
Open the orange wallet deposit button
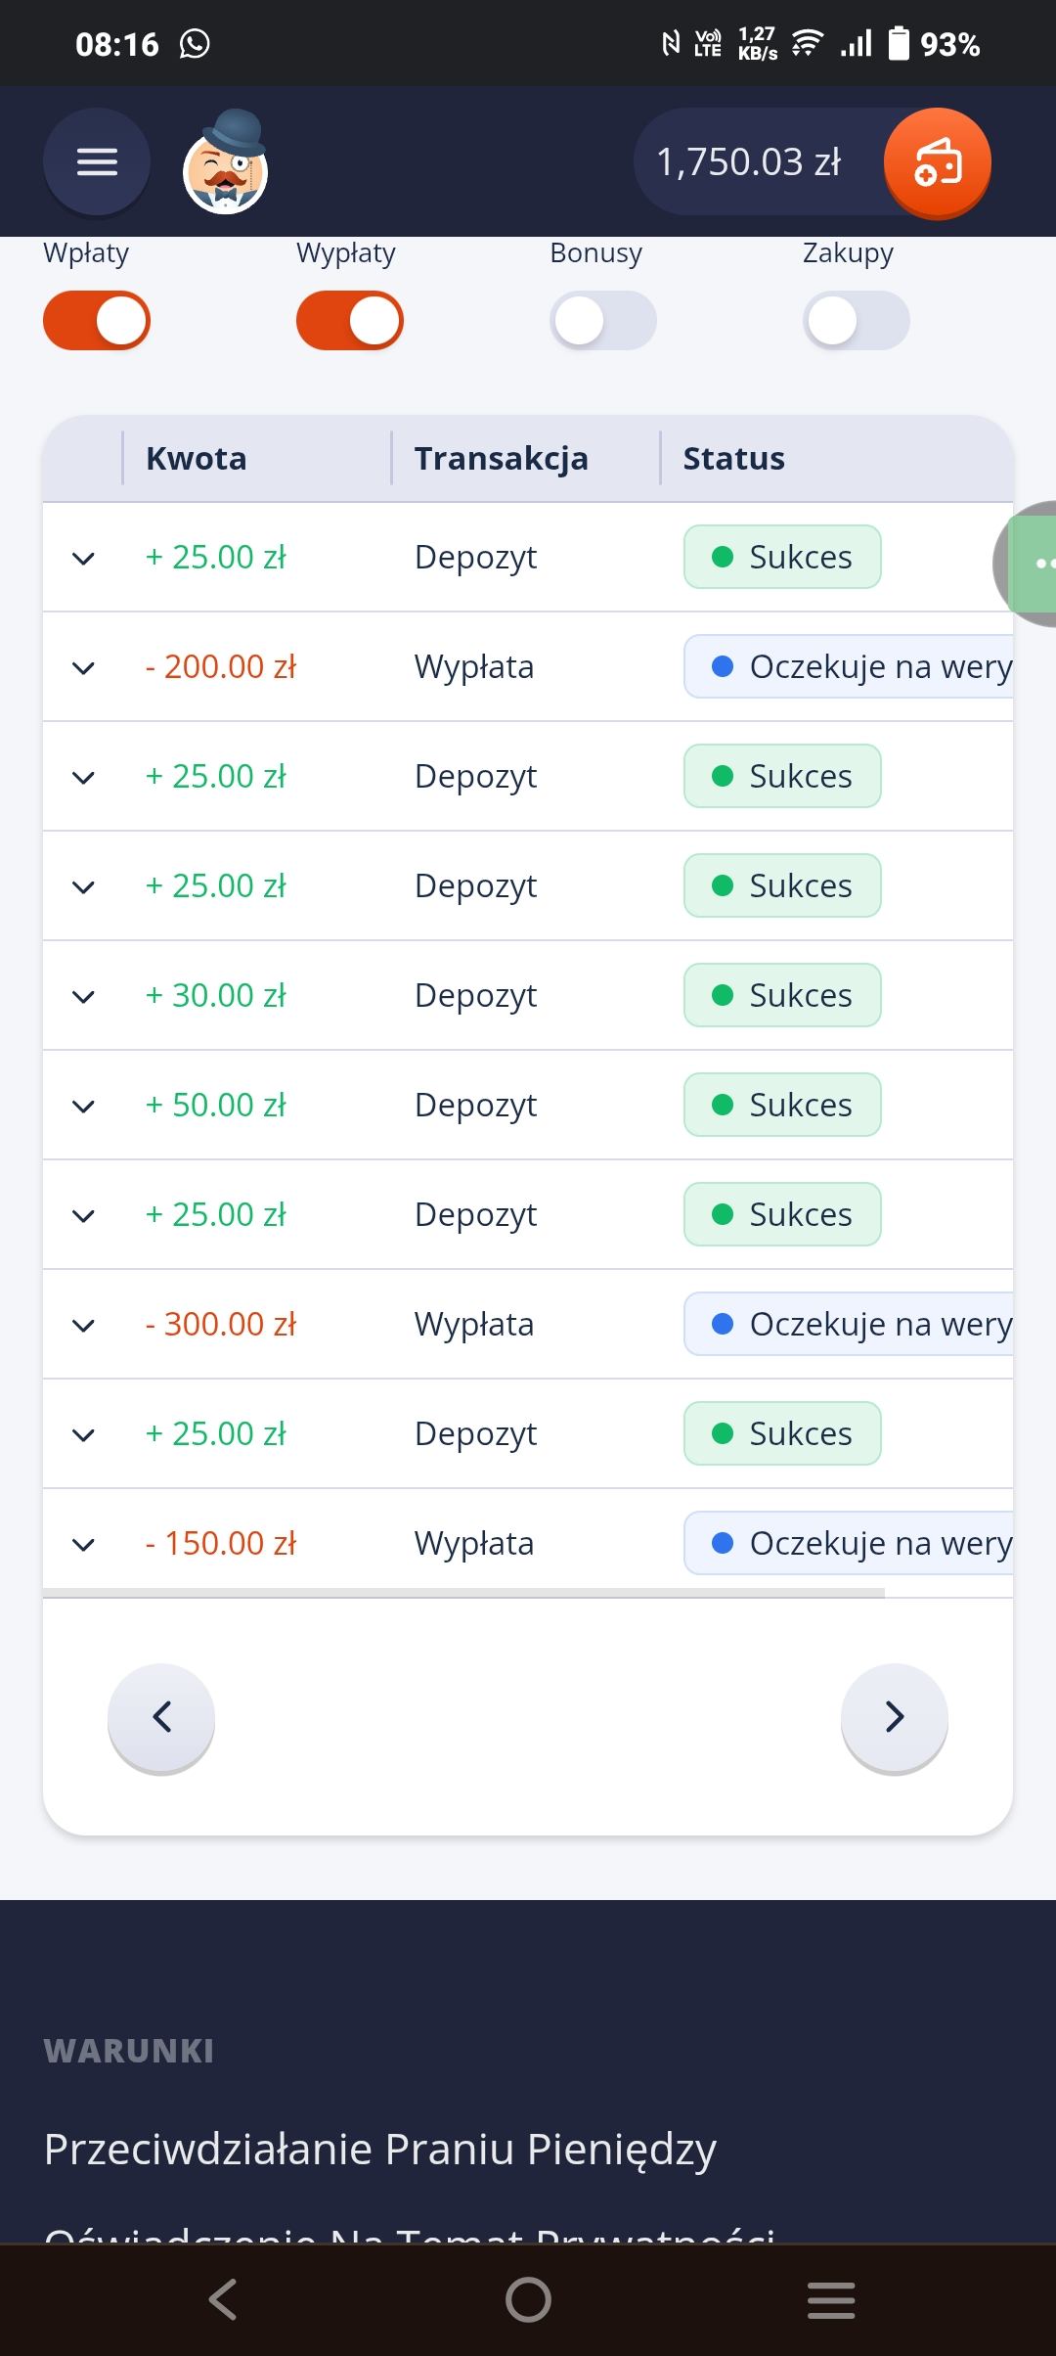click(x=937, y=162)
